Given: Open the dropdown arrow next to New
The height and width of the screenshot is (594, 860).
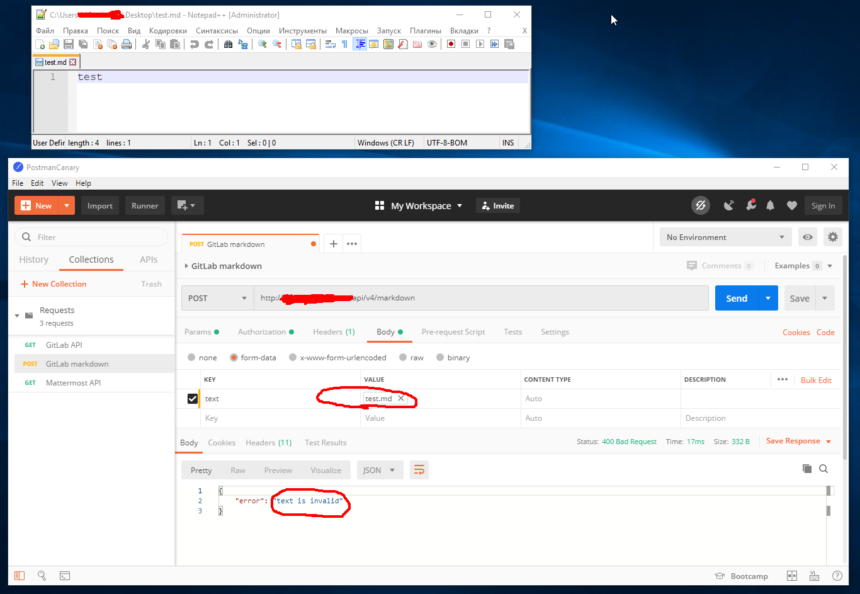Looking at the screenshot, I should pos(67,205).
